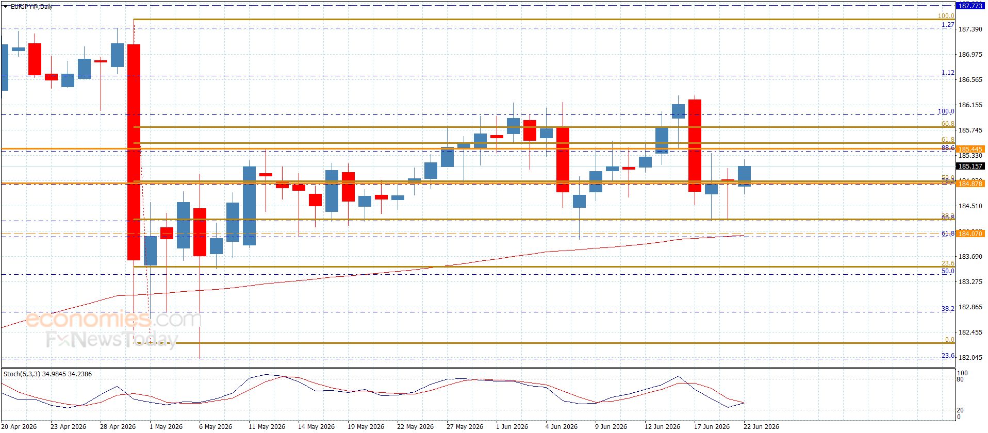Click the 186.155 price on the scale
The width and height of the screenshot is (988, 433).
970,105
